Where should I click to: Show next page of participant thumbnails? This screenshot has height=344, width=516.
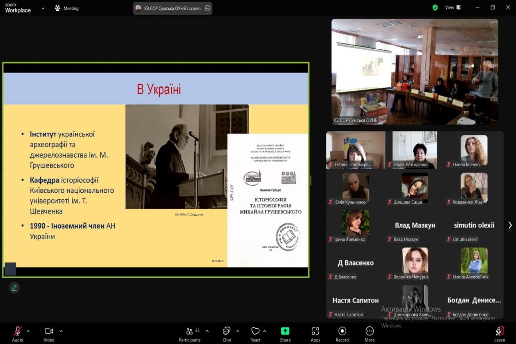click(x=510, y=225)
